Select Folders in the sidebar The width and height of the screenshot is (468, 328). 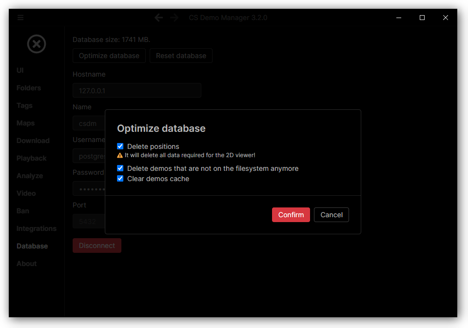click(x=28, y=87)
